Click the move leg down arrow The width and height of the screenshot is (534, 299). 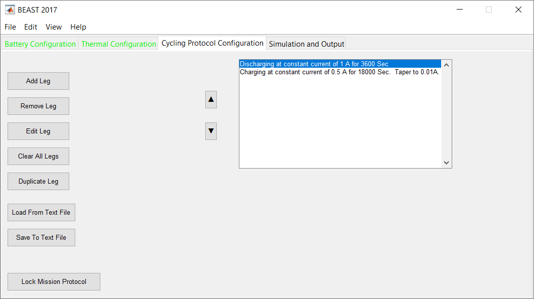pyautogui.click(x=211, y=131)
